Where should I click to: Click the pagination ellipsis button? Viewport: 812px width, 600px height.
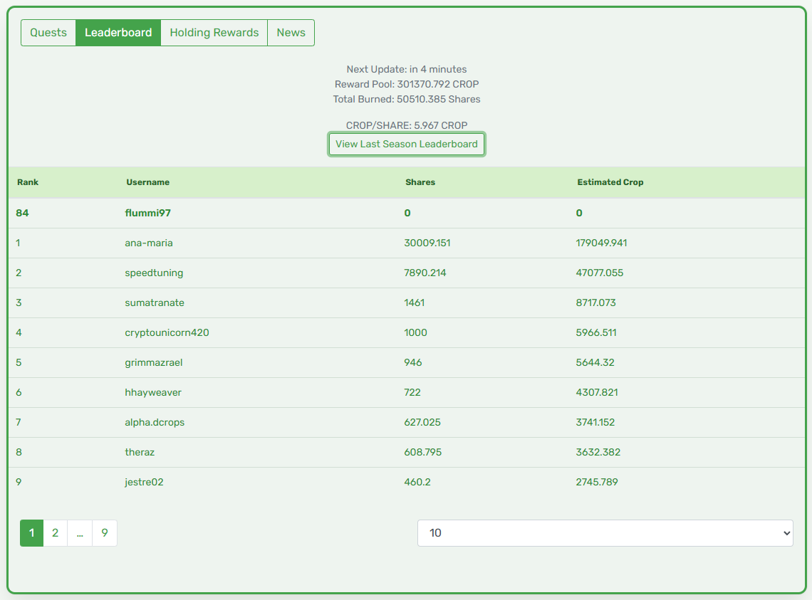click(80, 532)
